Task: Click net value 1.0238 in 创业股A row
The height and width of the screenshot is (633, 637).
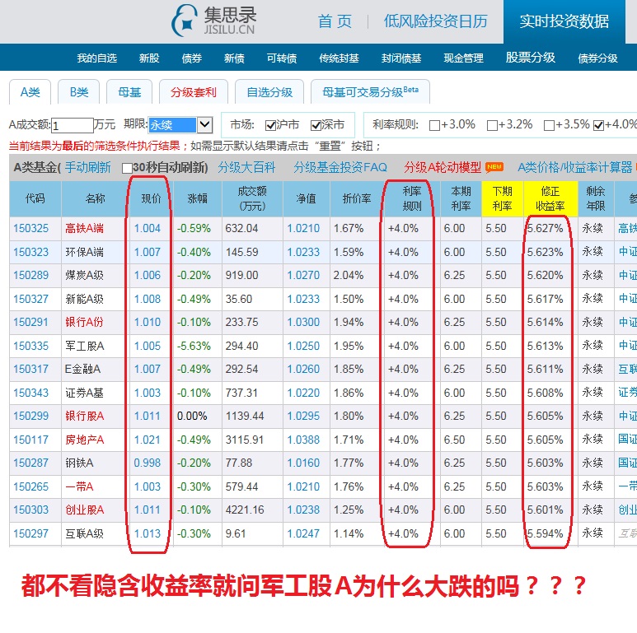Action: (303, 510)
